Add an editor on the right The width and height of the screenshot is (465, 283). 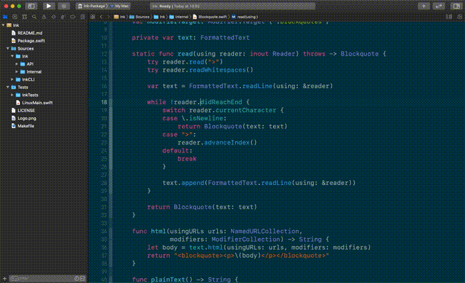click(460, 17)
